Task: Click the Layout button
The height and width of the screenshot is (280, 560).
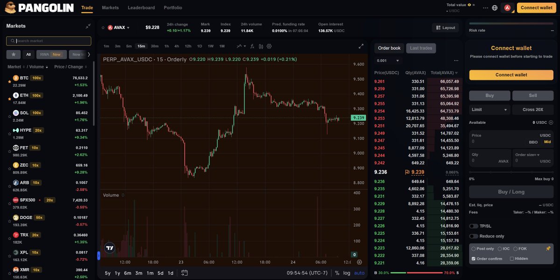Action: point(445,28)
